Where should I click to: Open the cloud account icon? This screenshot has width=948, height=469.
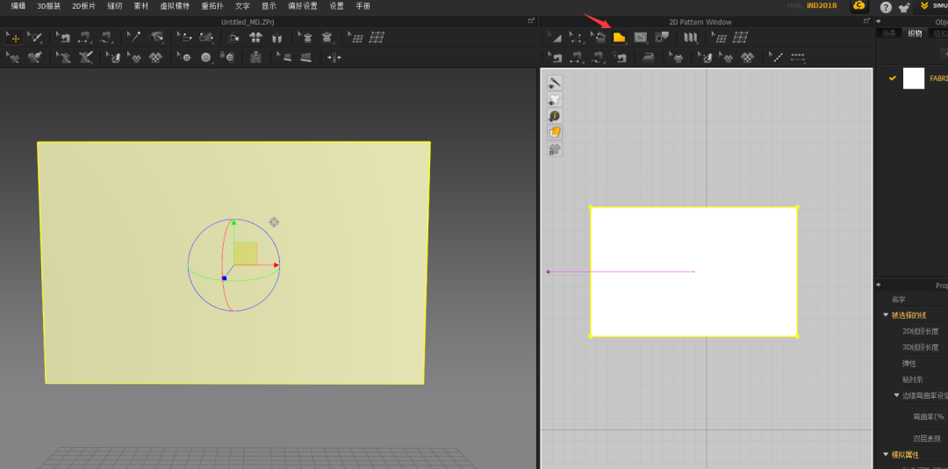click(858, 6)
